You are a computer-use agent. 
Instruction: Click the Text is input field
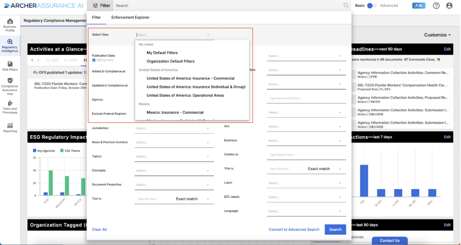click(x=154, y=199)
